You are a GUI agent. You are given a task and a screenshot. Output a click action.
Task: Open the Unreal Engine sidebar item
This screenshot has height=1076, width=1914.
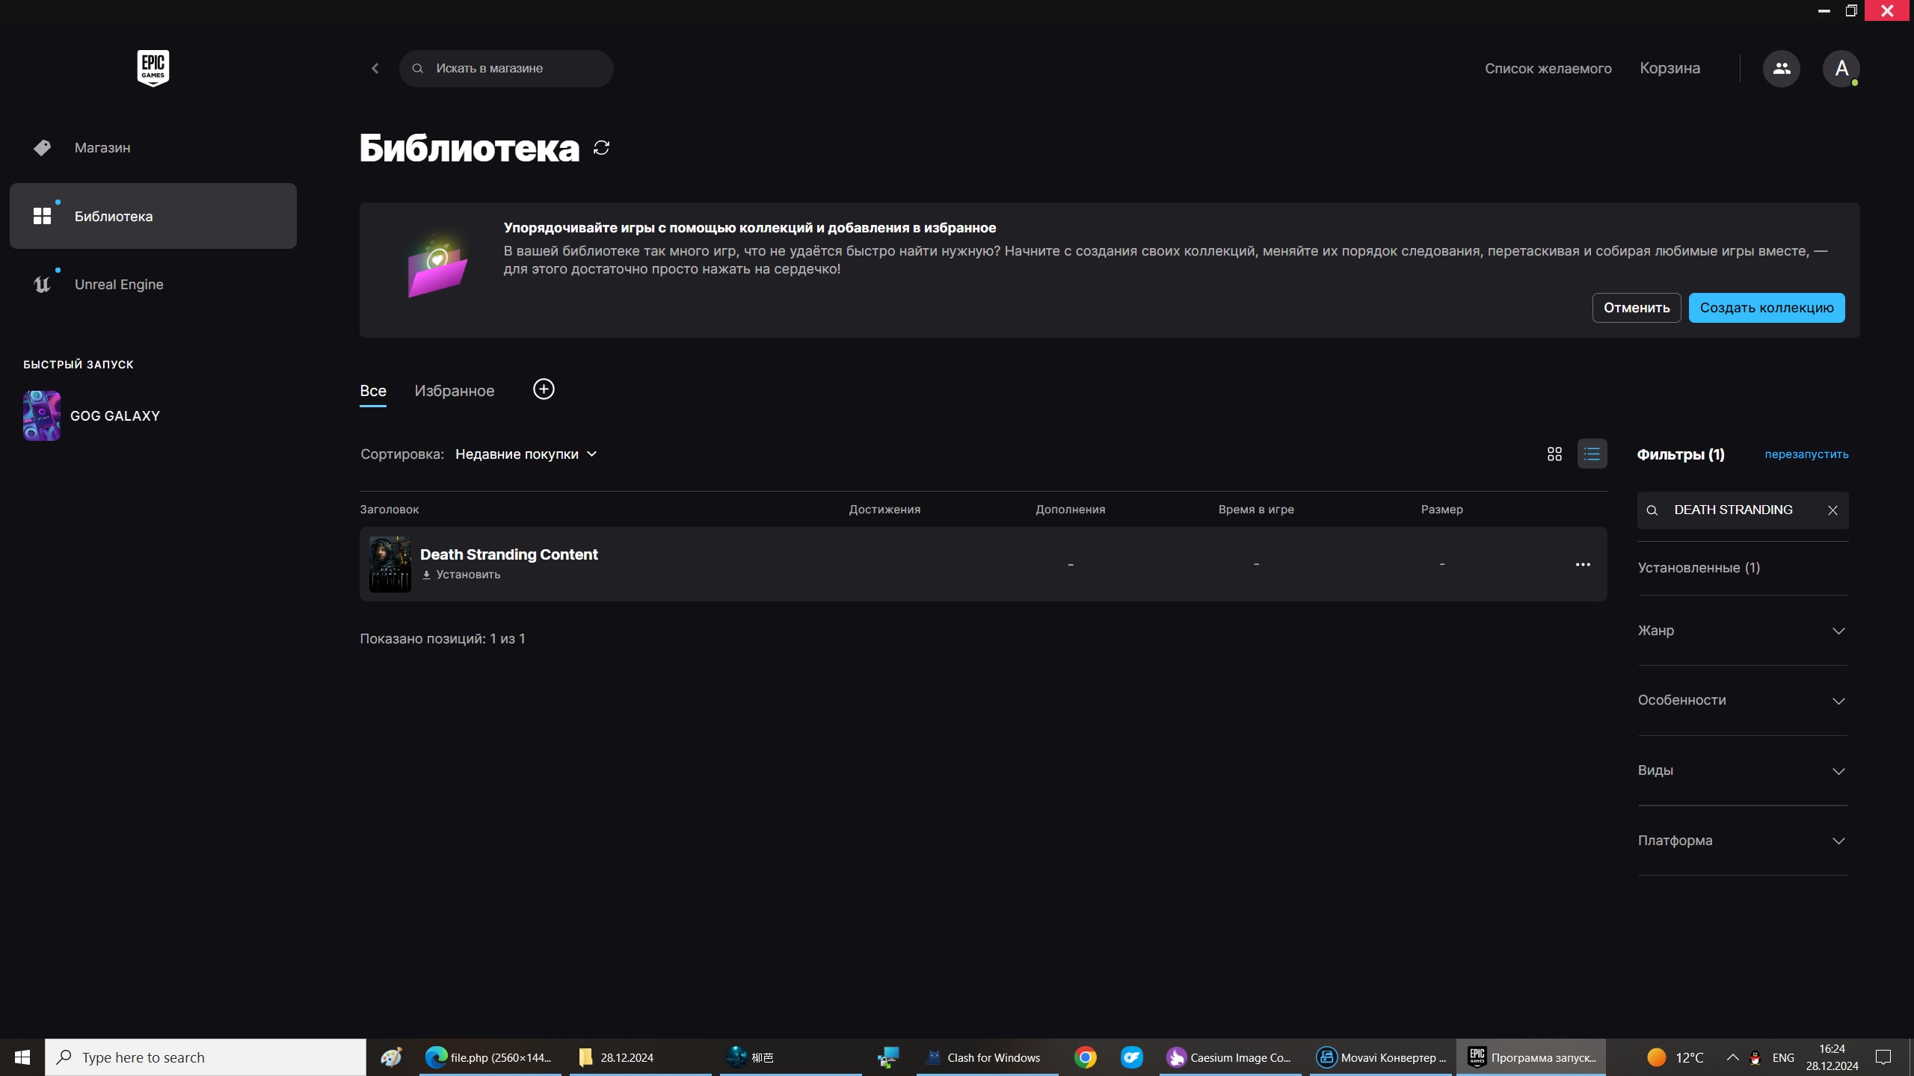119,284
